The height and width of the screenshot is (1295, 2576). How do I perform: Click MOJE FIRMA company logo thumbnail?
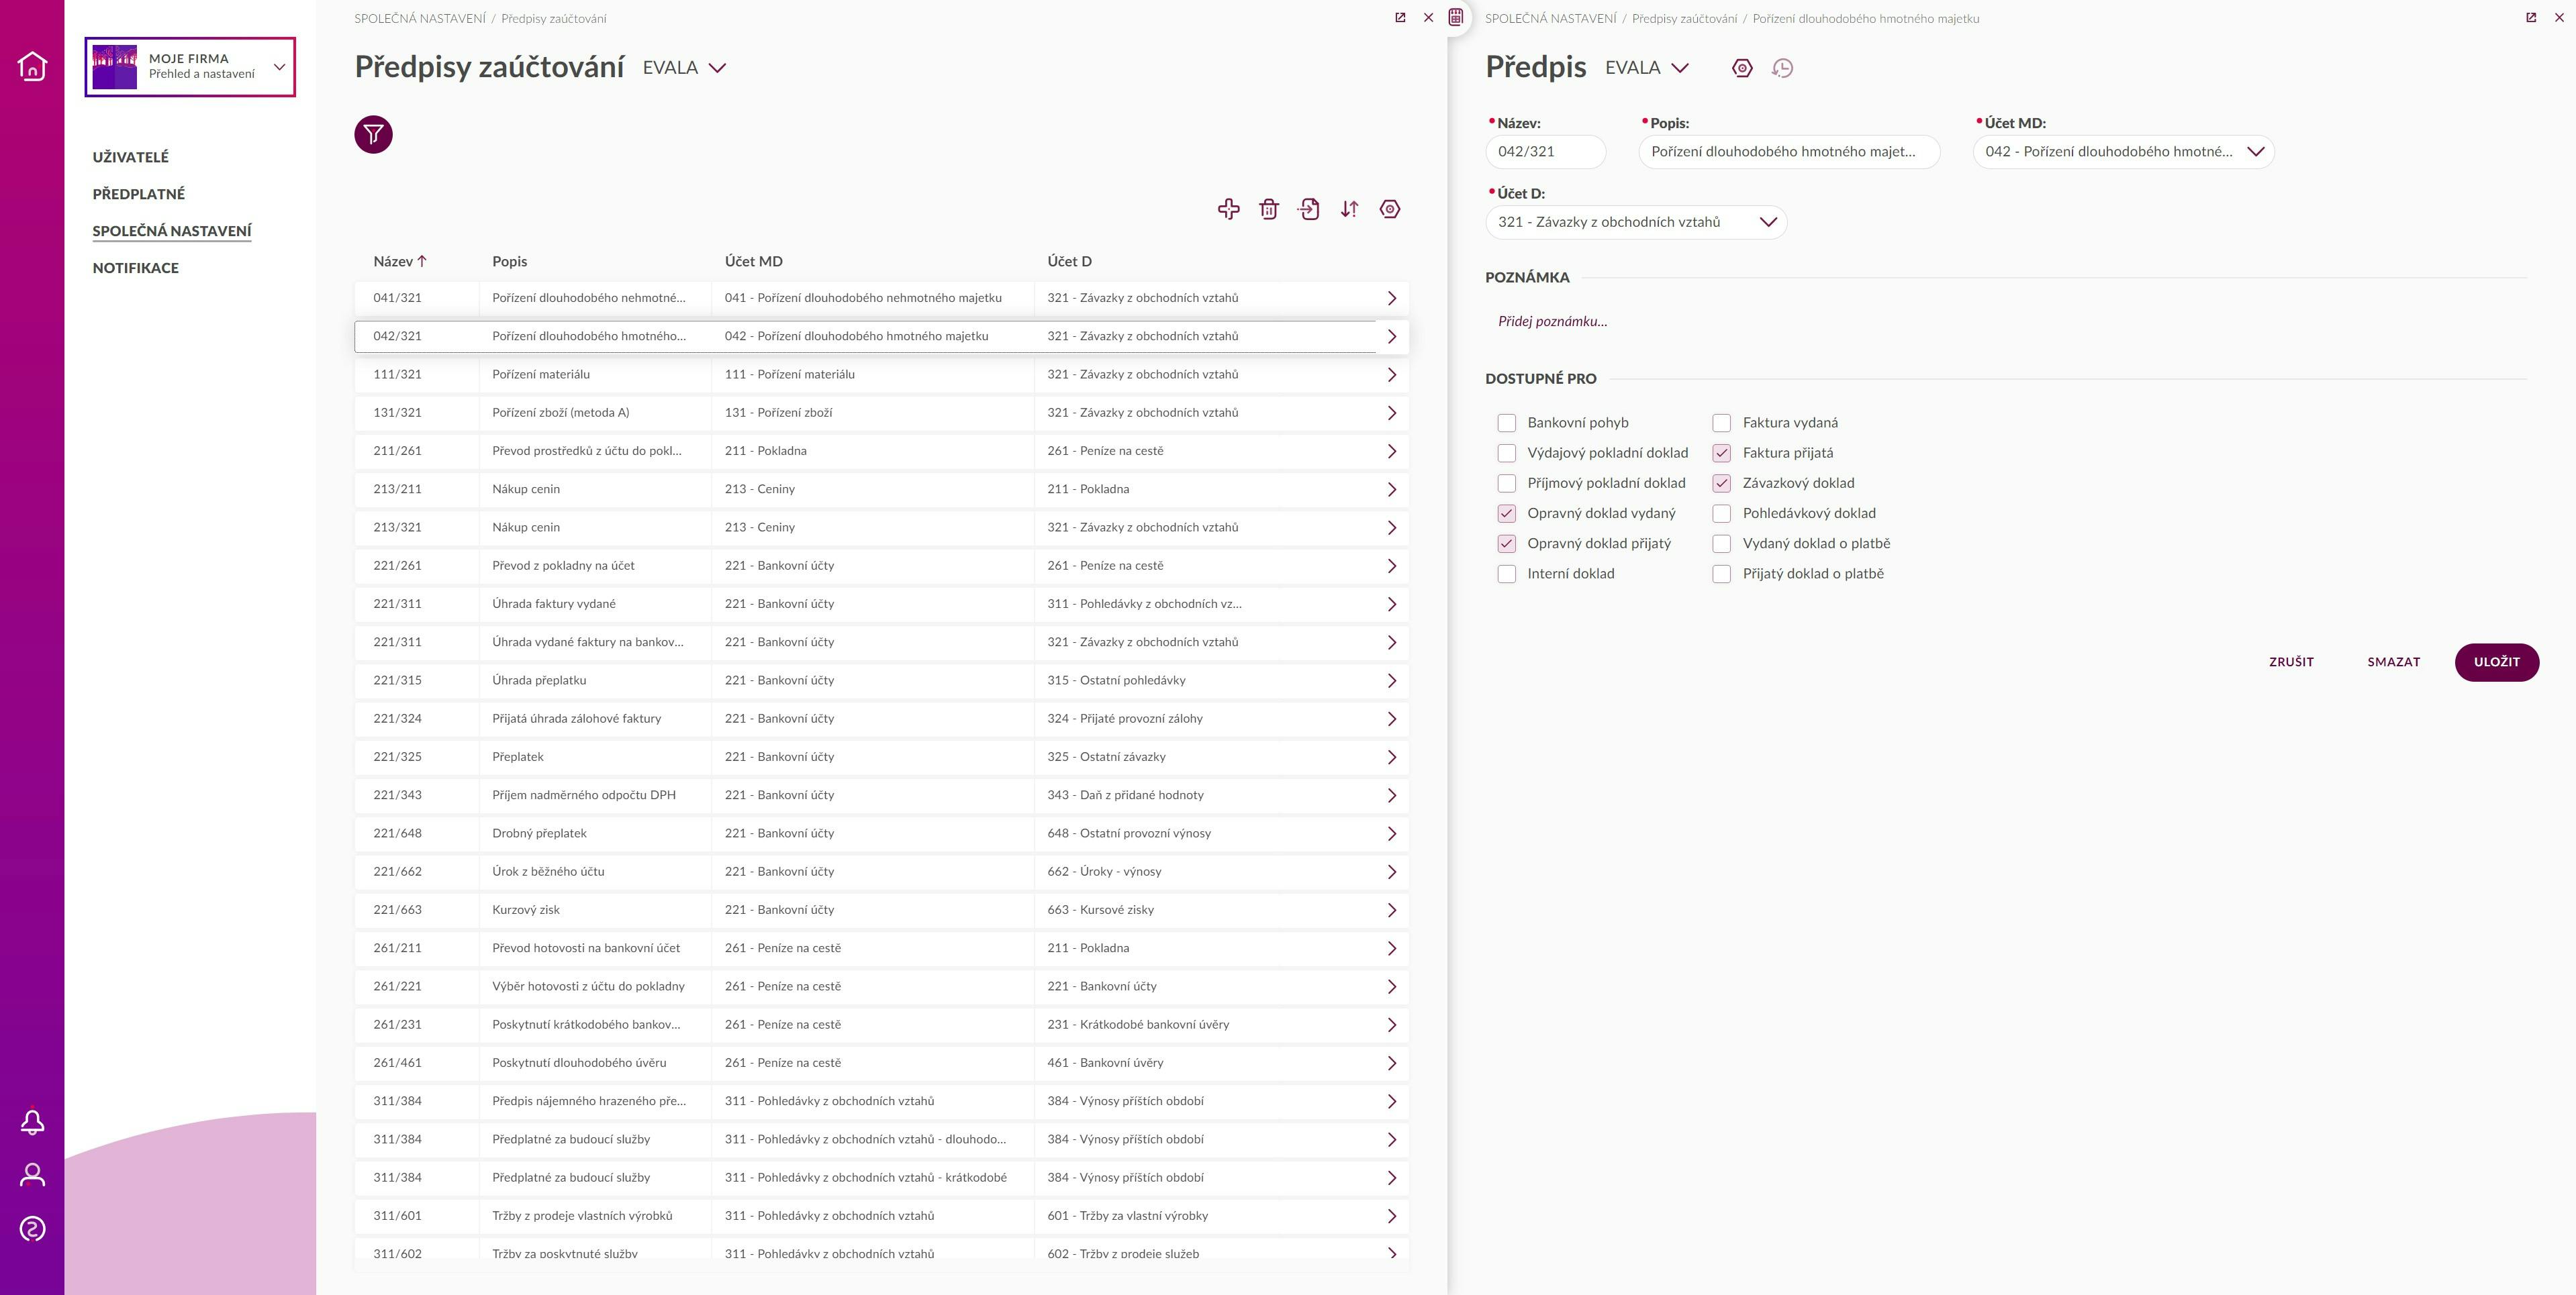114,67
